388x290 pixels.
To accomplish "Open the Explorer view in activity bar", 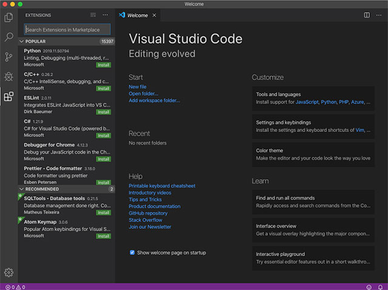I will point(8,17).
